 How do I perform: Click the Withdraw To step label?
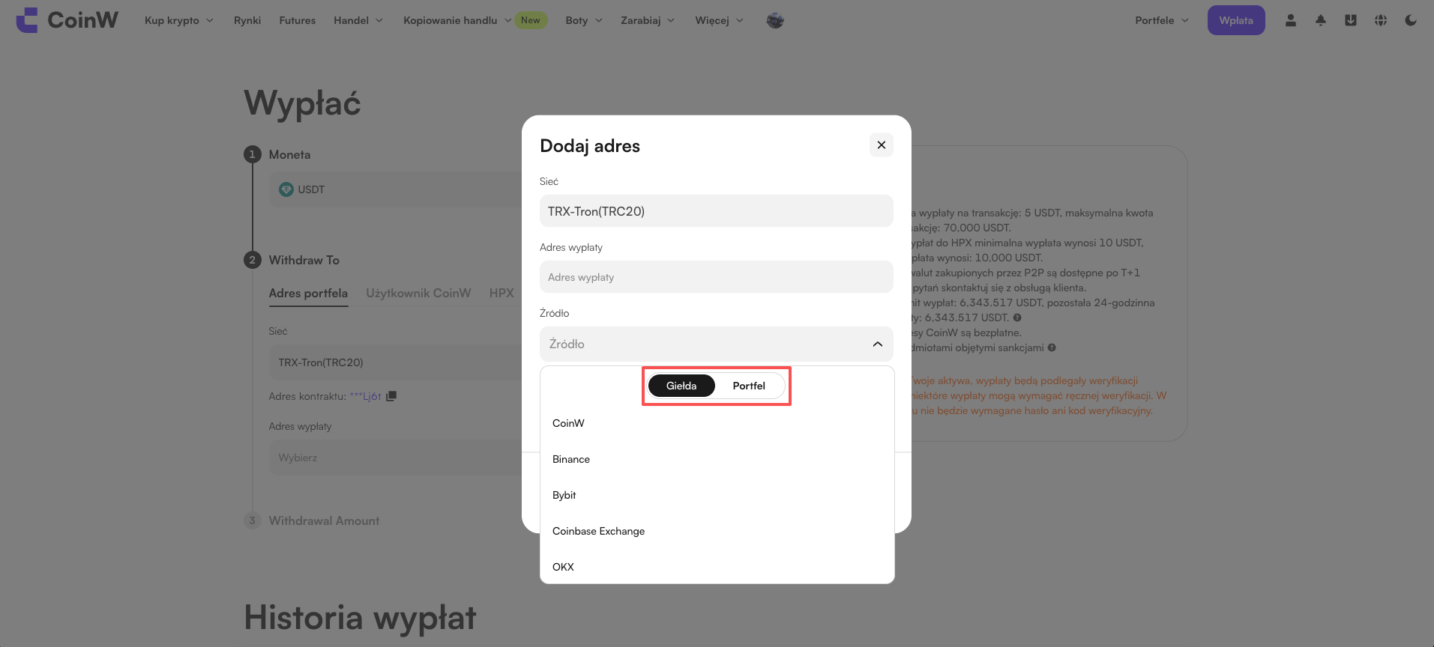(304, 260)
